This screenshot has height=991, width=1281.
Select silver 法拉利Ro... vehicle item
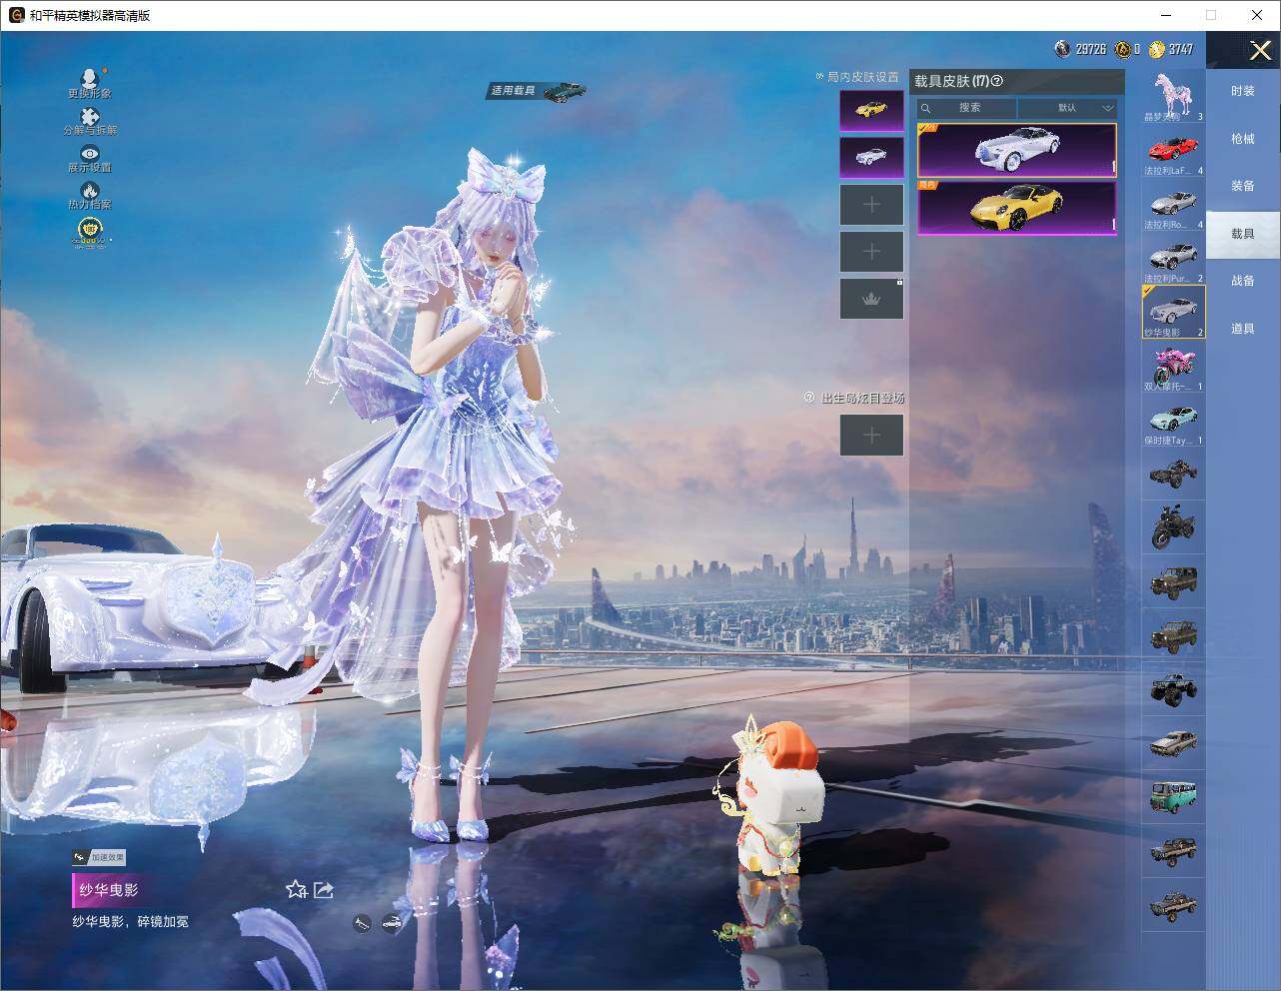point(1173,205)
